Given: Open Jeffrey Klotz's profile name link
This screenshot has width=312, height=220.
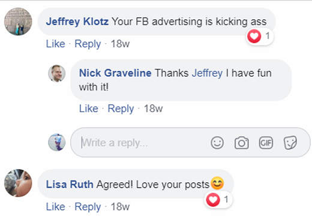Looking at the screenshot, I should (77, 22).
